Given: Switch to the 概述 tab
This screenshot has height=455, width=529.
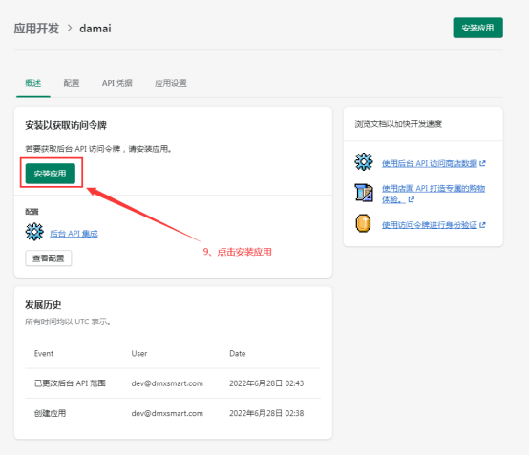Looking at the screenshot, I should [33, 83].
